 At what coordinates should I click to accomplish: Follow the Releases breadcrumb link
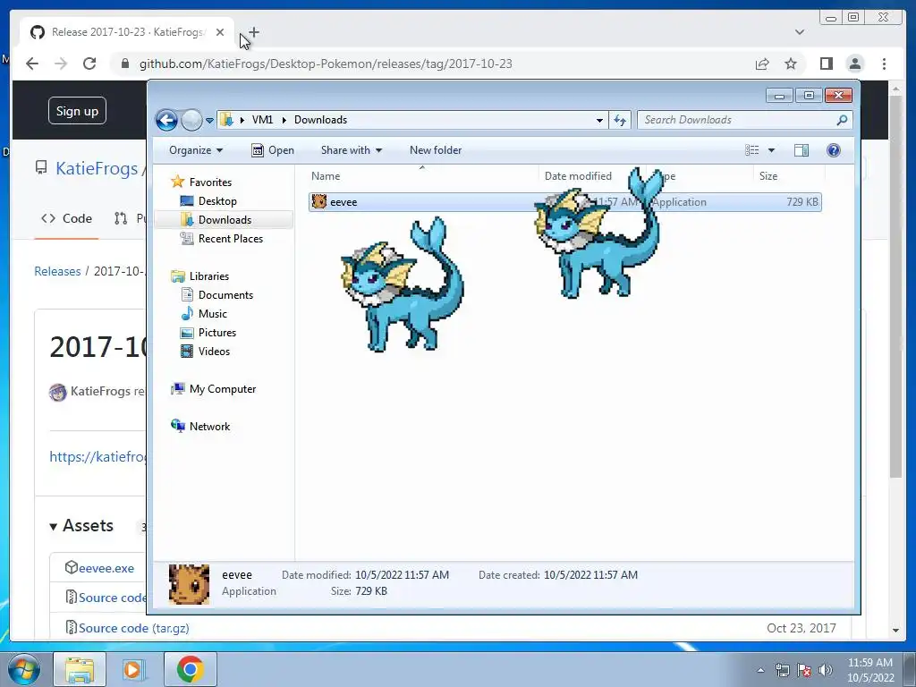(57, 271)
